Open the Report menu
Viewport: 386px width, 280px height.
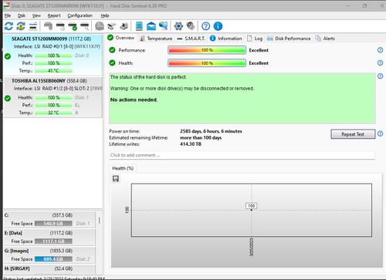tap(54, 15)
